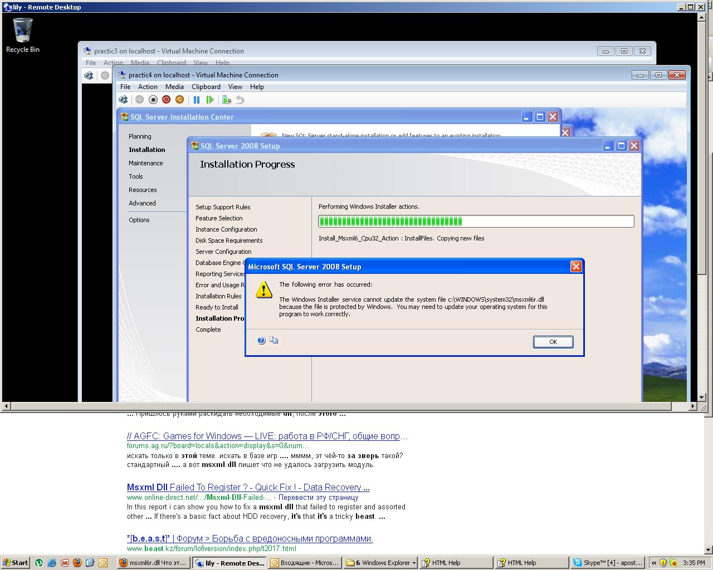This screenshot has height=570, width=713.
Task: Click the security shield tray icon
Action: click(663, 563)
